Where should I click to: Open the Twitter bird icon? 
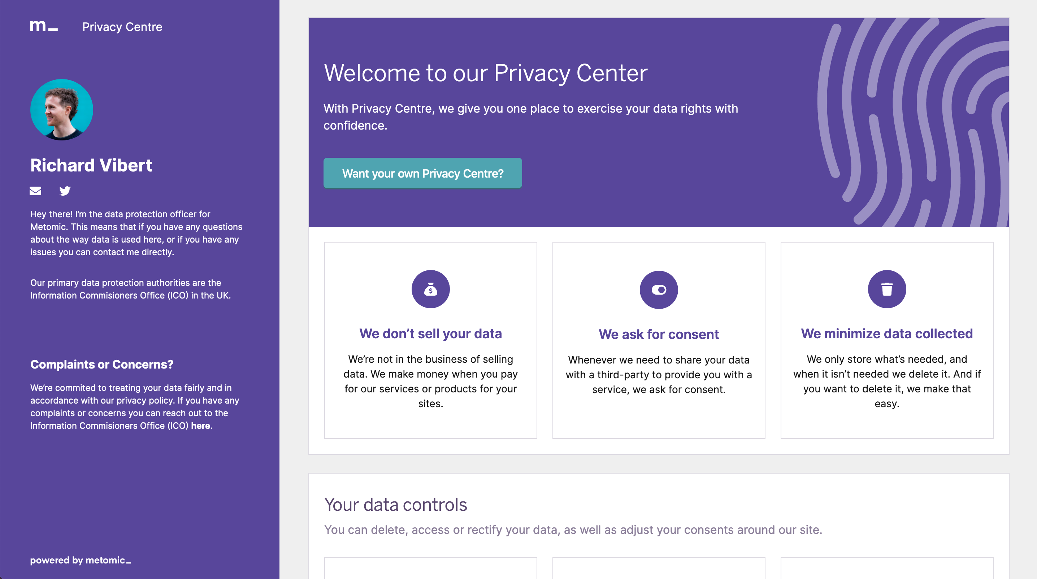pyautogui.click(x=65, y=191)
